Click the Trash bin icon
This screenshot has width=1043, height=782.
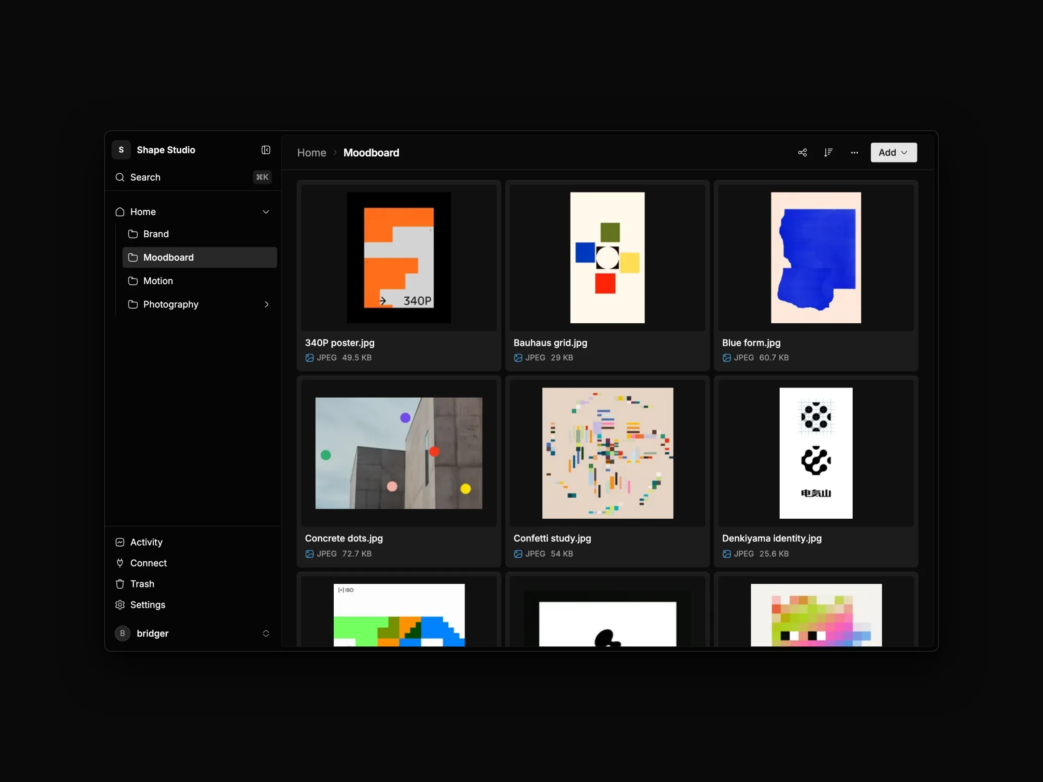(x=120, y=583)
